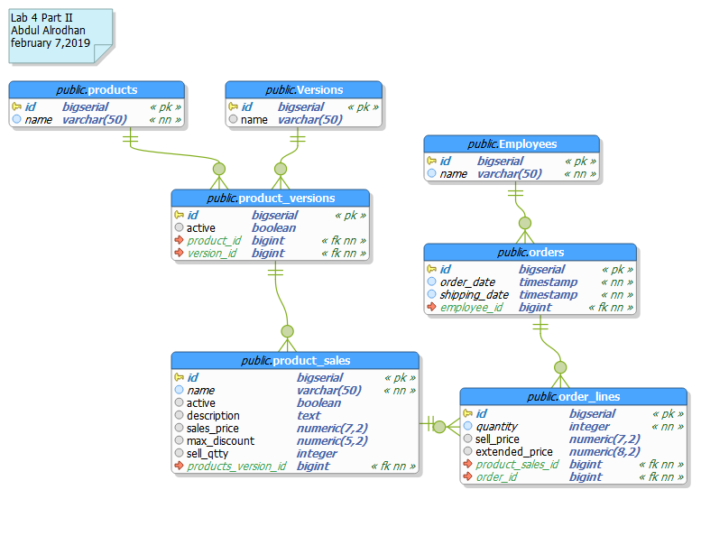Select the circle icon beside sales_price column
This screenshot has height=536, width=701.
click(x=179, y=429)
